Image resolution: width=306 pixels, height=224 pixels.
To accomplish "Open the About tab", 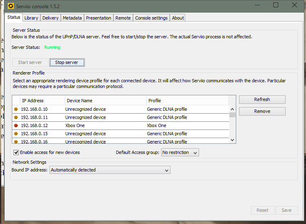I will point(178,18).
